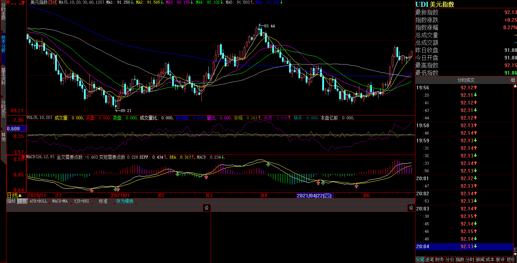Open the 新闻 tab

pyautogui.click(x=480, y=259)
